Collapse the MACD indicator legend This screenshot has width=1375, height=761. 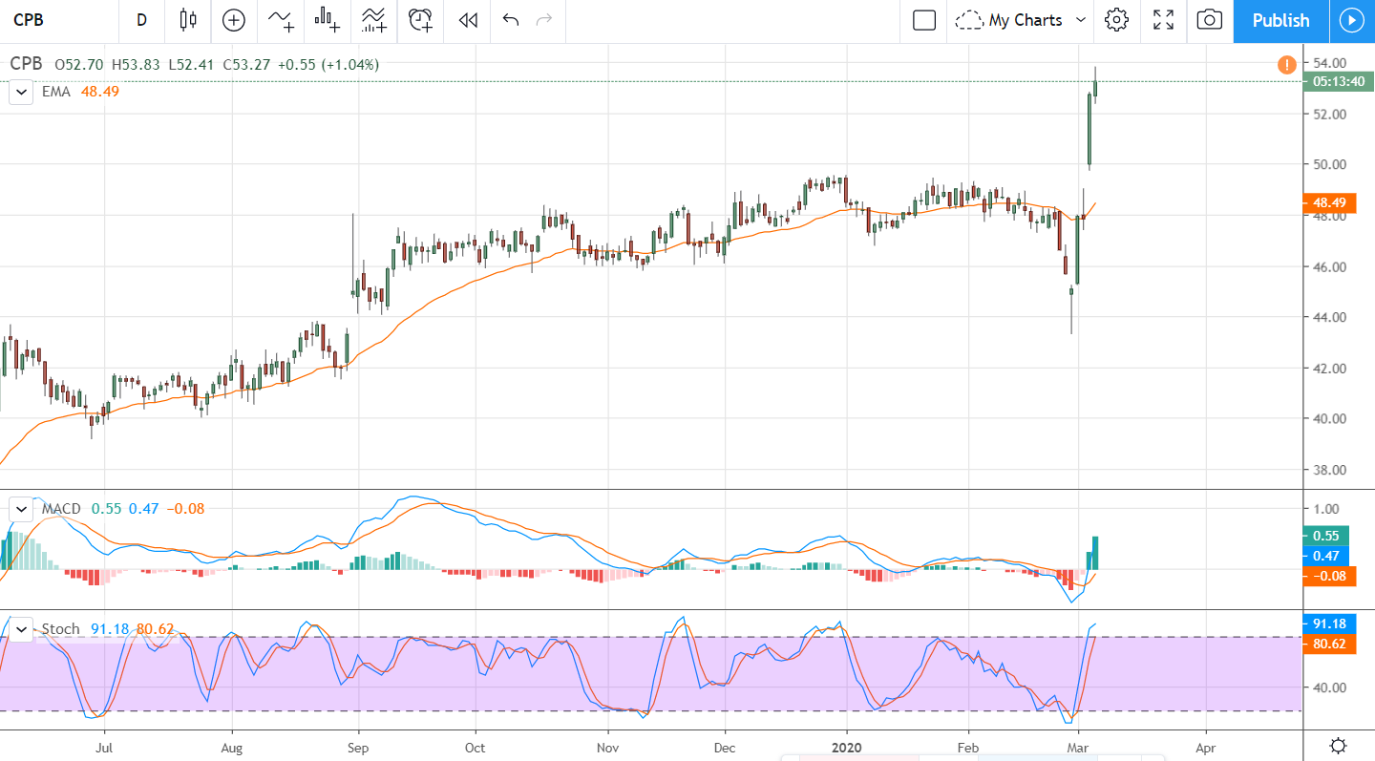[22, 509]
